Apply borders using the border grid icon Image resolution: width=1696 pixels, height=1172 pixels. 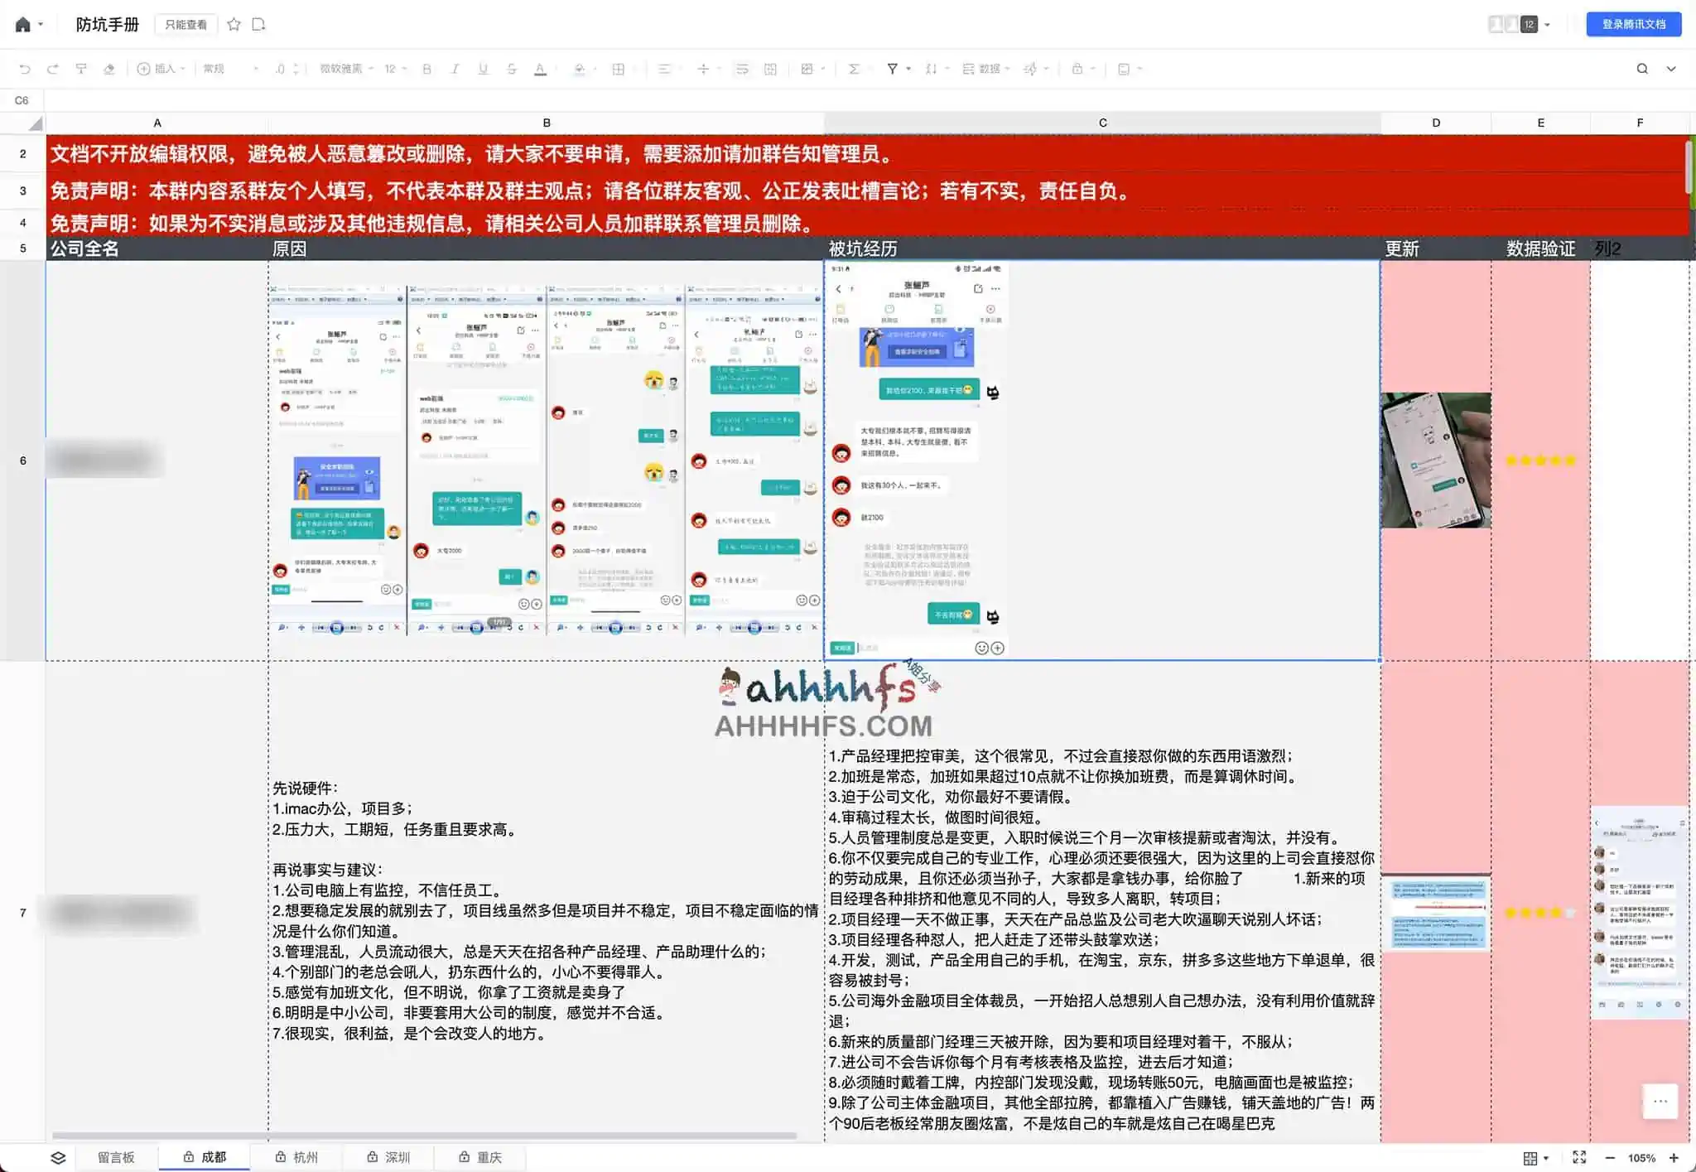tap(618, 69)
